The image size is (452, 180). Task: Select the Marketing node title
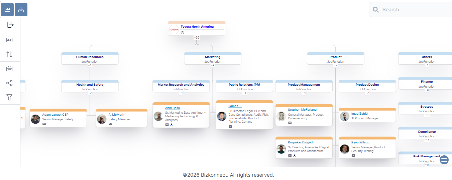(213, 57)
